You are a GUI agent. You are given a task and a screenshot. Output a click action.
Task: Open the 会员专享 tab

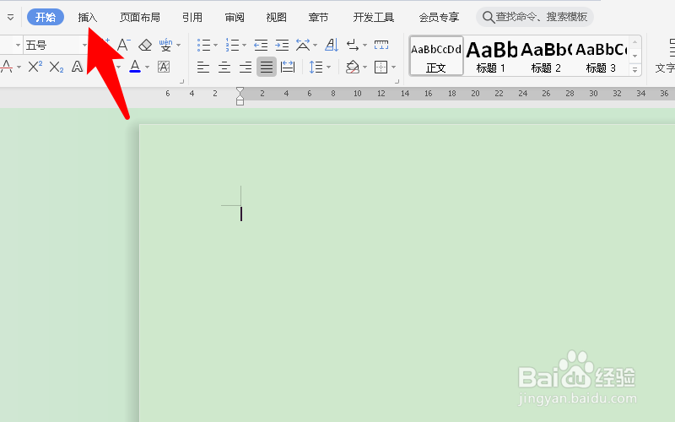click(439, 17)
